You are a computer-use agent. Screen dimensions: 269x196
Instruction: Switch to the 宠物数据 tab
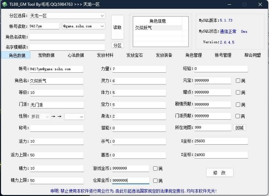point(46,55)
